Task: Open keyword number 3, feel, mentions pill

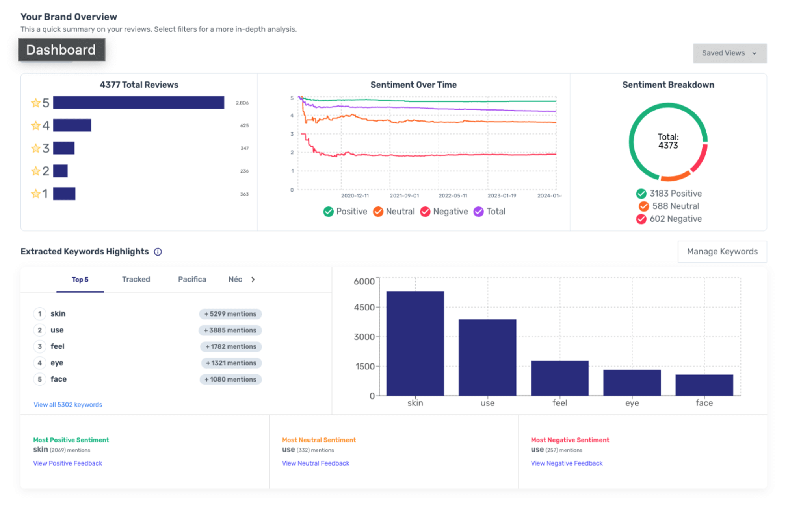Action: (230, 346)
